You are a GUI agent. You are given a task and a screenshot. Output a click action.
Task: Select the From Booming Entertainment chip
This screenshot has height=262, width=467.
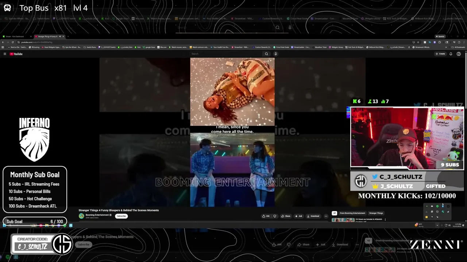click(x=352, y=213)
